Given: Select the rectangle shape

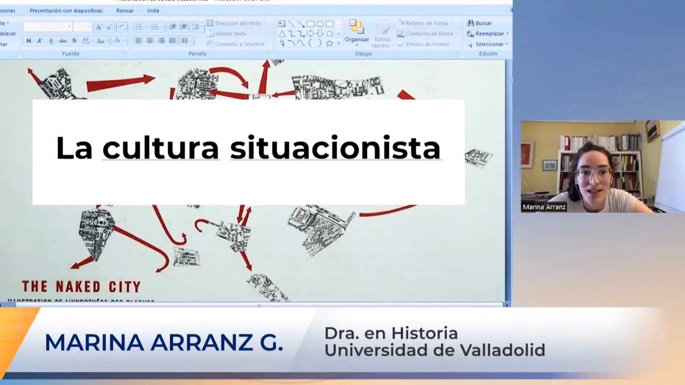Looking at the screenshot, I should pos(310,24).
